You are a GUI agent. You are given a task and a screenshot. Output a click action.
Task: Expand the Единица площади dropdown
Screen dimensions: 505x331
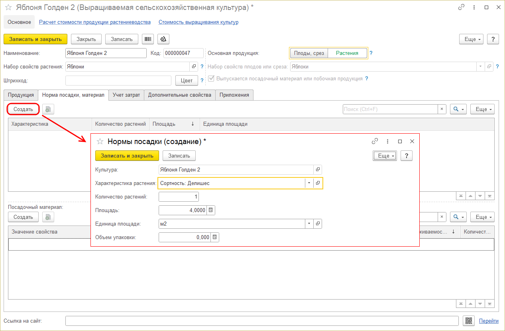point(309,224)
